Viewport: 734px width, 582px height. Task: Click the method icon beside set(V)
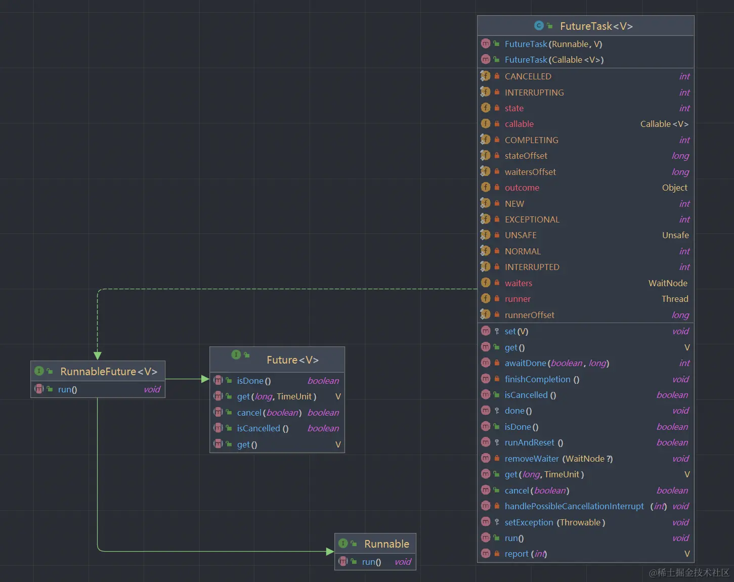(486, 331)
